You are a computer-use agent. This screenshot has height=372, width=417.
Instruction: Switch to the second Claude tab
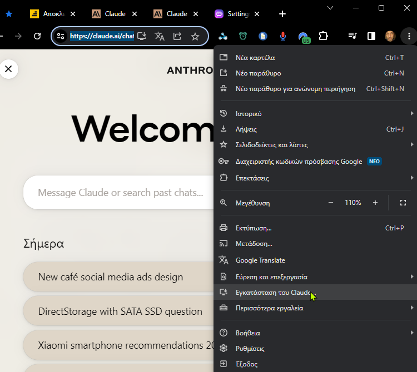click(x=171, y=14)
